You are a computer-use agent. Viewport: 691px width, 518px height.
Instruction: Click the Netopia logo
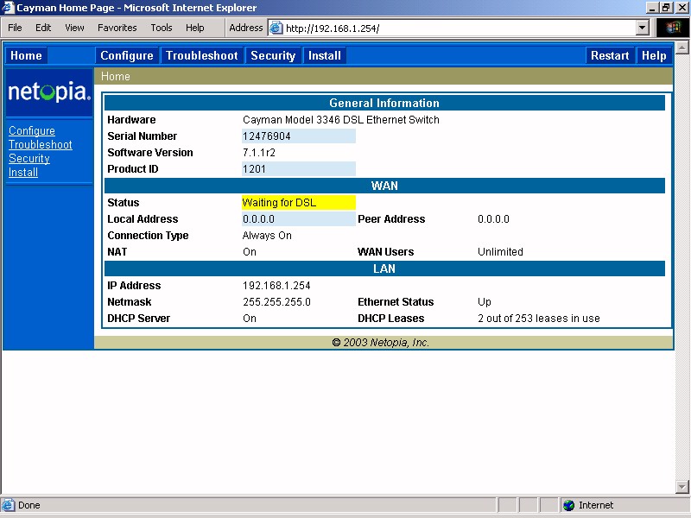pyautogui.click(x=49, y=92)
